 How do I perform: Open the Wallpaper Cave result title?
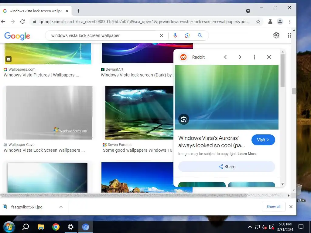click(44, 150)
